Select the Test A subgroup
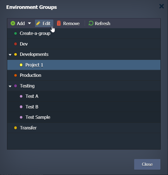Screen dimensions: 168x175 (x=32, y=96)
